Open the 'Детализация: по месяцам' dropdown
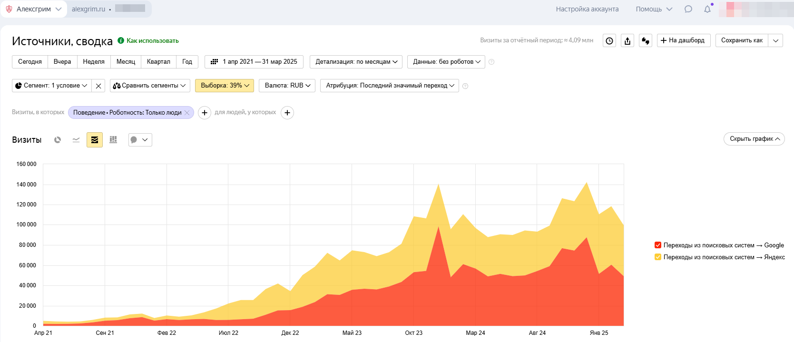 point(356,62)
